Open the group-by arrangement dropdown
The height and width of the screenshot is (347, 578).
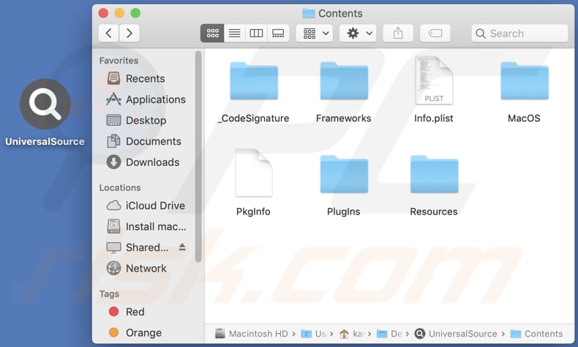point(315,33)
